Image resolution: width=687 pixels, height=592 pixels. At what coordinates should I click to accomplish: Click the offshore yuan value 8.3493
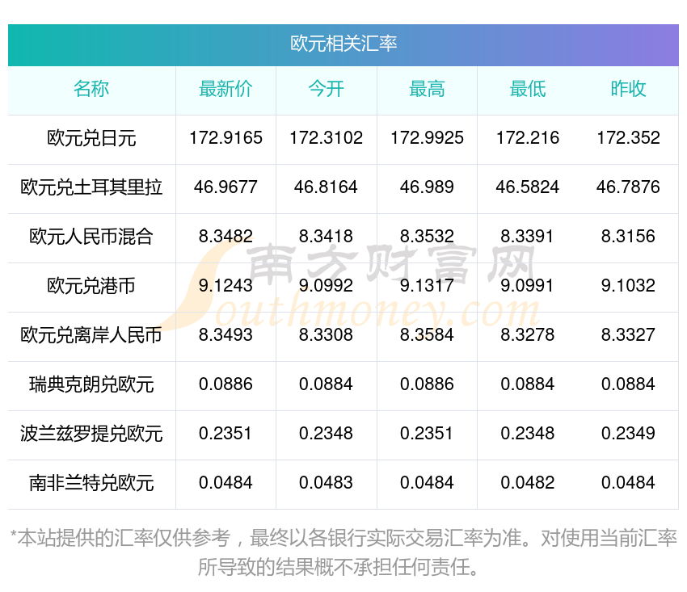tap(225, 335)
